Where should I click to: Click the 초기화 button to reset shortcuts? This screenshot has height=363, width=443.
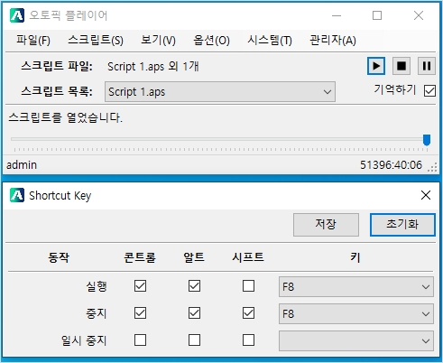coord(402,225)
